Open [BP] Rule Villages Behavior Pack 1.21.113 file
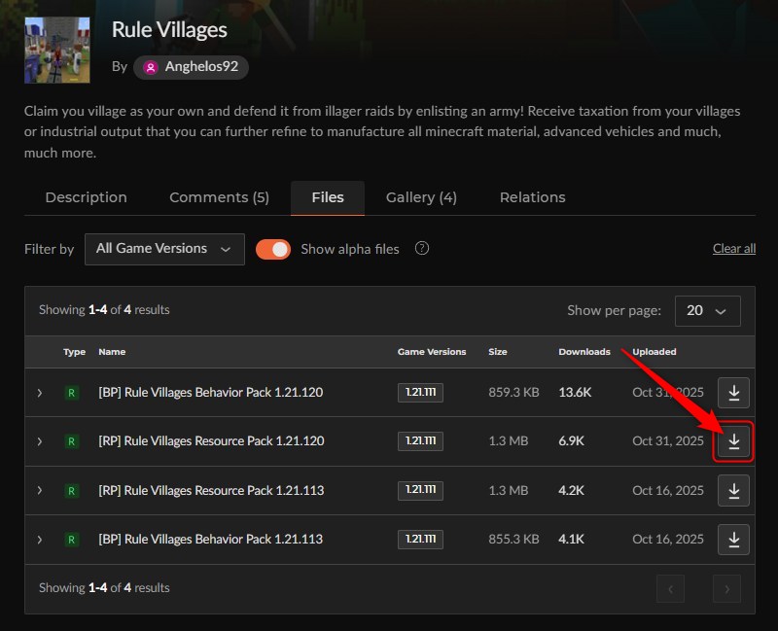Screen dimensions: 778x631 coord(210,540)
